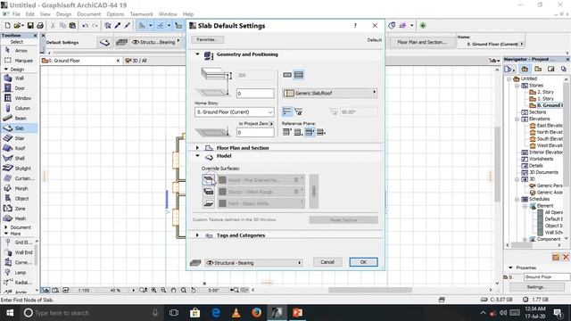Open the Home Story dropdown
The height and width of the screenshot is (321, 571).
[234, 112]
